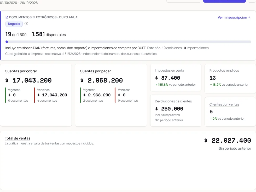Click the info icon next to Negocio
This screenshot has width=256, height=192.
(x=26, y=24)
